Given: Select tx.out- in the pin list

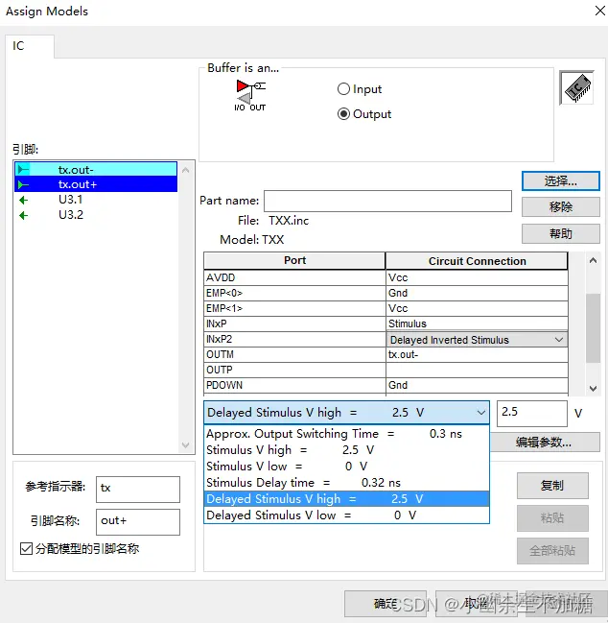Looking at the screenshot, I should click(96, 170).
